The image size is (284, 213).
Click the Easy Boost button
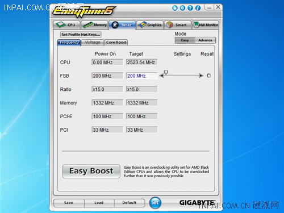(91, 171)
